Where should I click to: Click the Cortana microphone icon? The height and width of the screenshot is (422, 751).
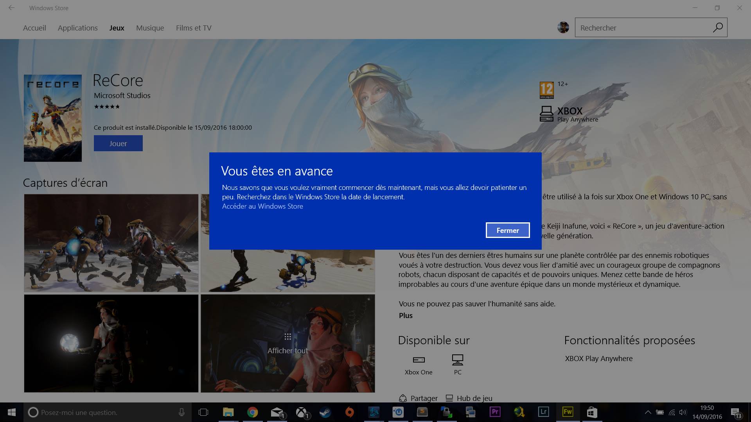[181, 412]
